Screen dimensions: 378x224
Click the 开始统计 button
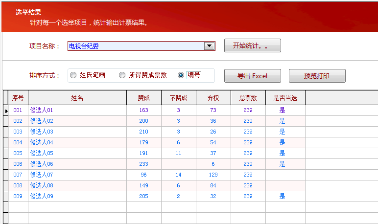click(252, 45)
